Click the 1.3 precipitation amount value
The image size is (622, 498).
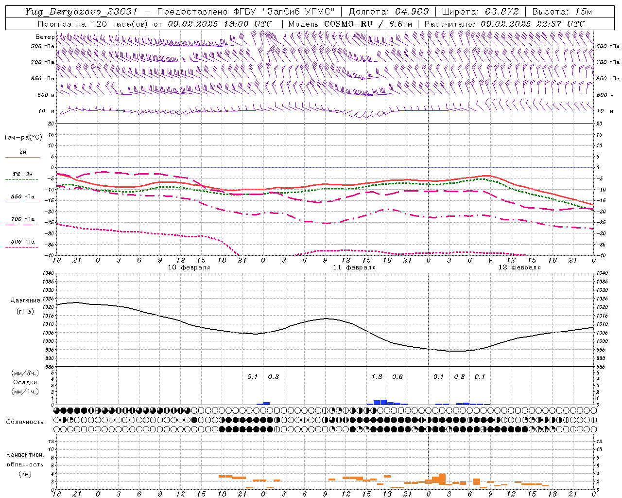[x=377, y=376]
